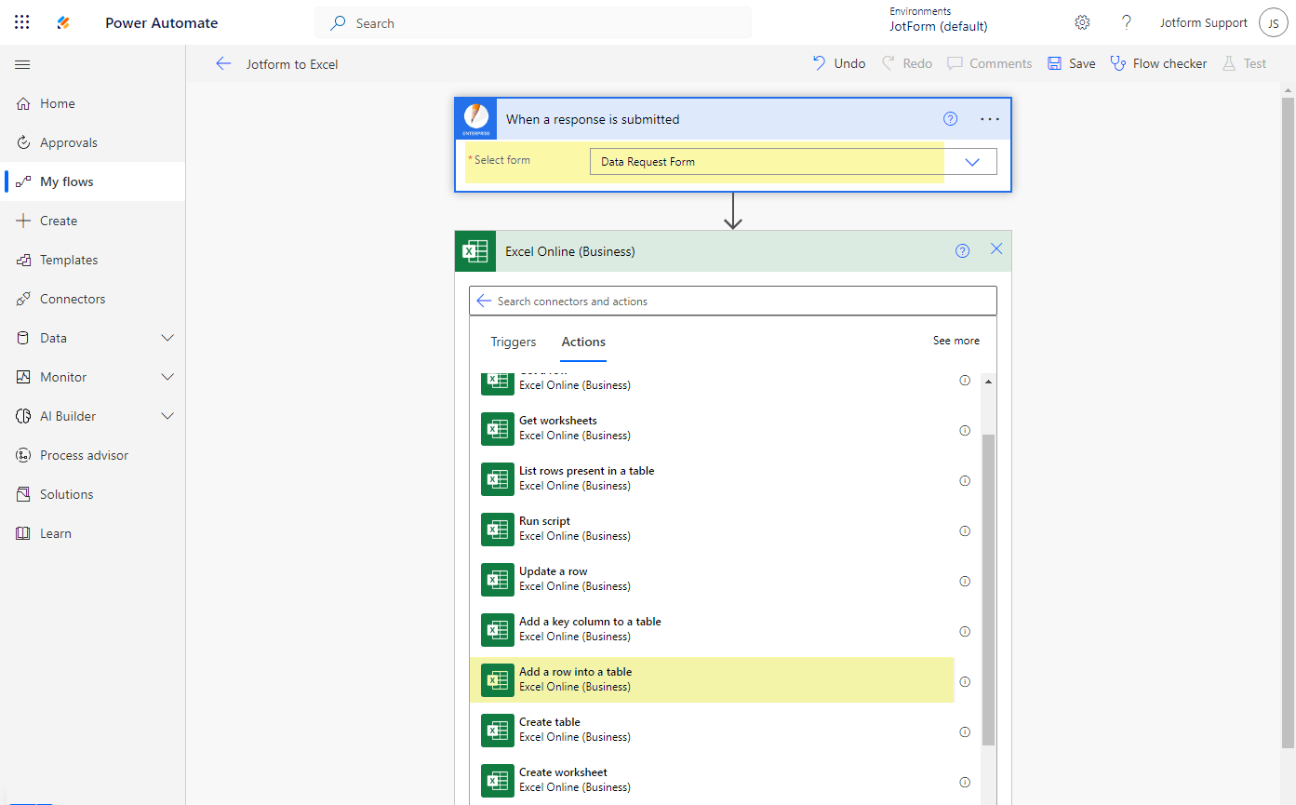This screenshot has height=805, width=1296.
Task: Click the Flow checker button
Action: (1158, 63)
